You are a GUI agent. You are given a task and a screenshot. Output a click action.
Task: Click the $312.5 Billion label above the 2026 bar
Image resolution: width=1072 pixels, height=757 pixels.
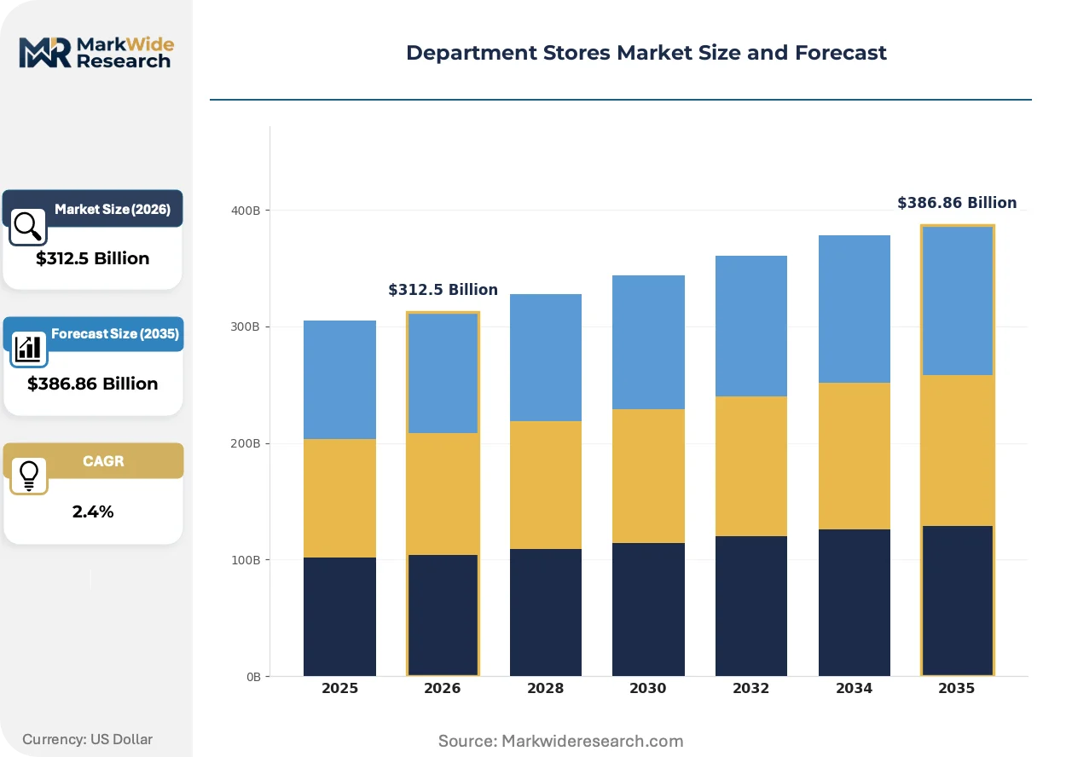(x=443, y=290)
